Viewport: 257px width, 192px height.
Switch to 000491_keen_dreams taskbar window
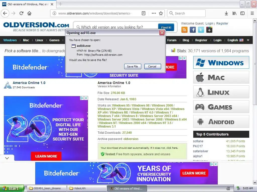(46, 188)
